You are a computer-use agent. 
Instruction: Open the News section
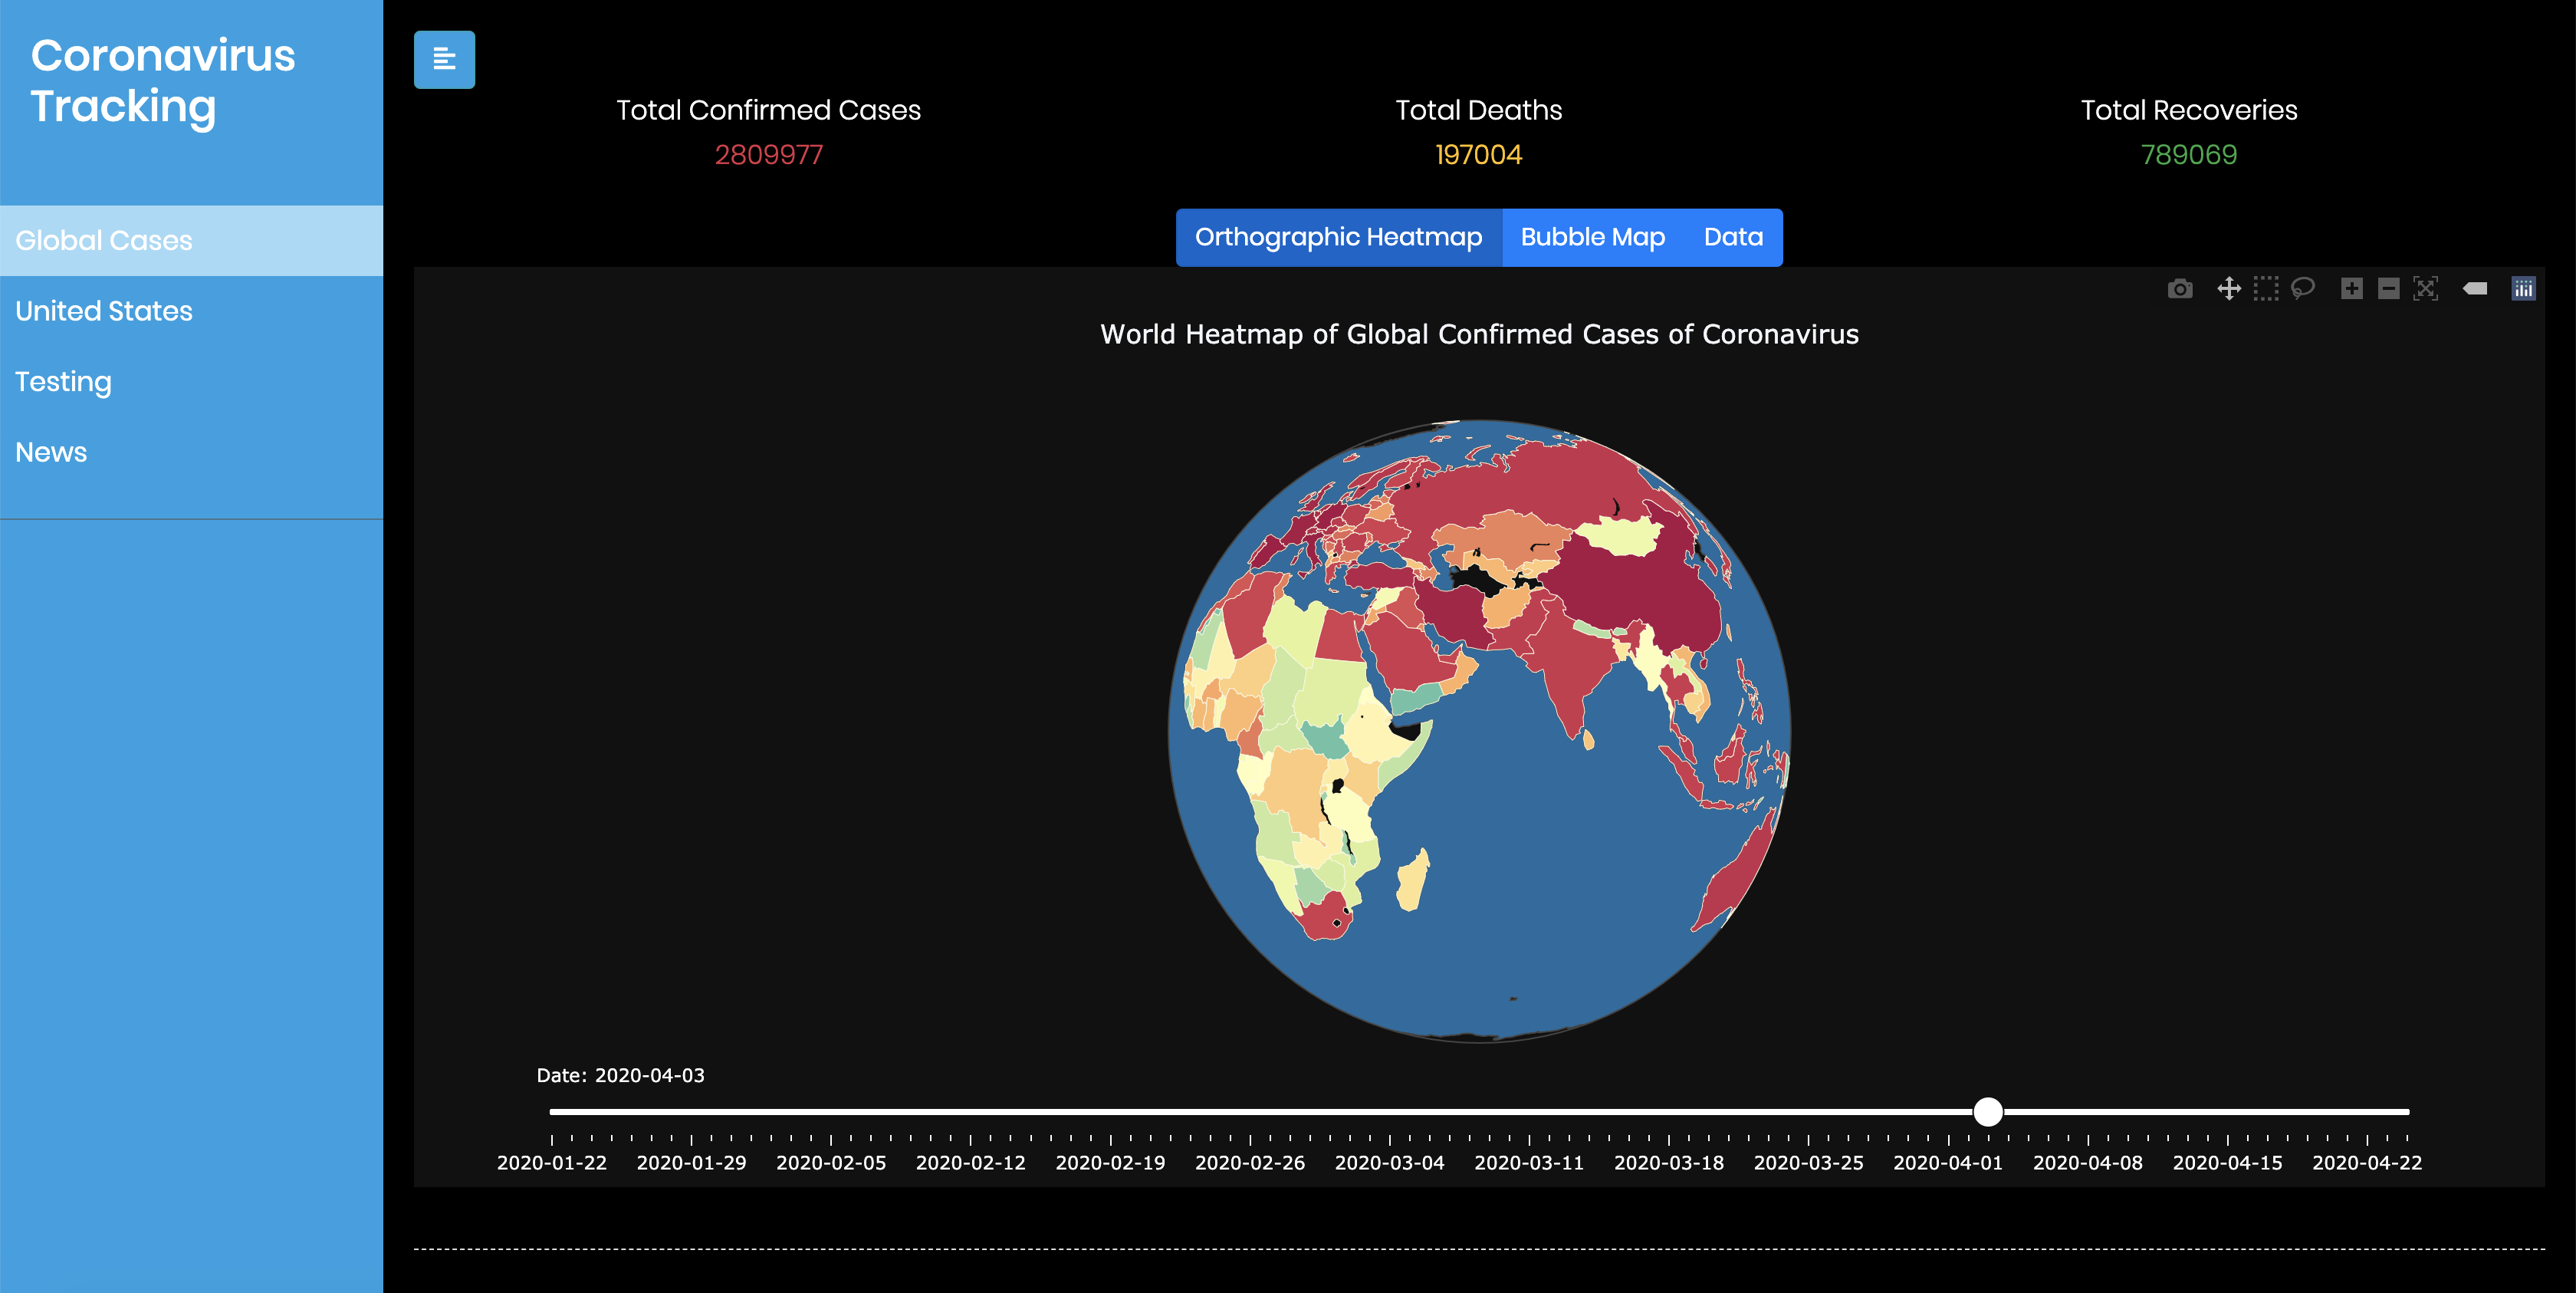51,452
